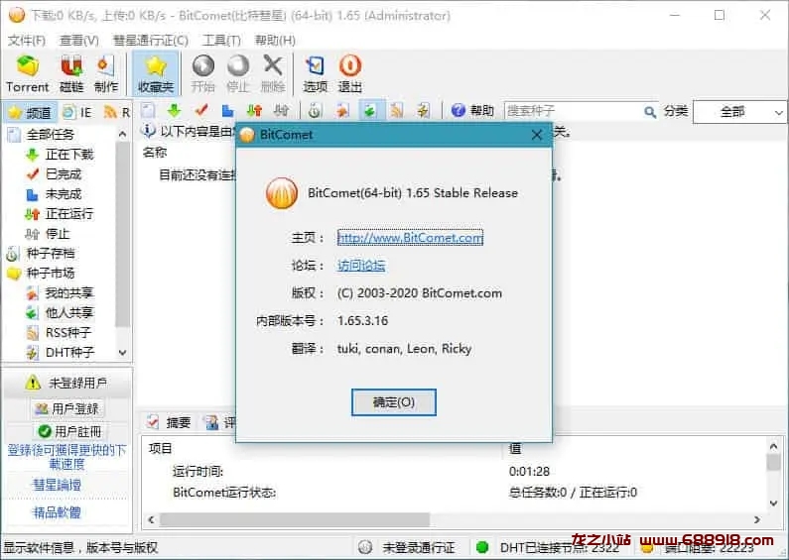Click the search torrents (搜索种子) input field
Image resolution: width=789 pixels, height=560 pixels.
click(573, 111)
